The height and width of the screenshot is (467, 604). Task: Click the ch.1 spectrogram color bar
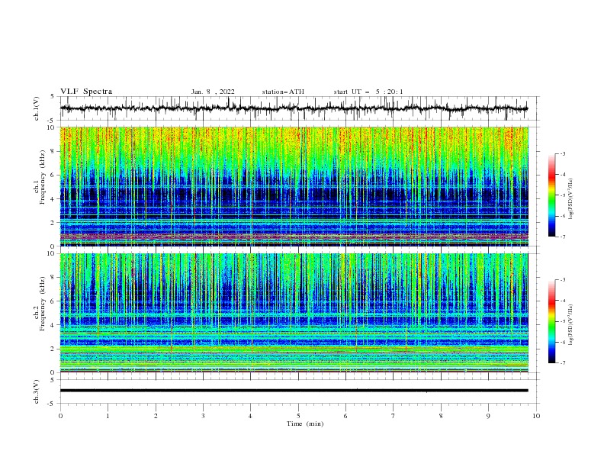[x=551, y=195]
